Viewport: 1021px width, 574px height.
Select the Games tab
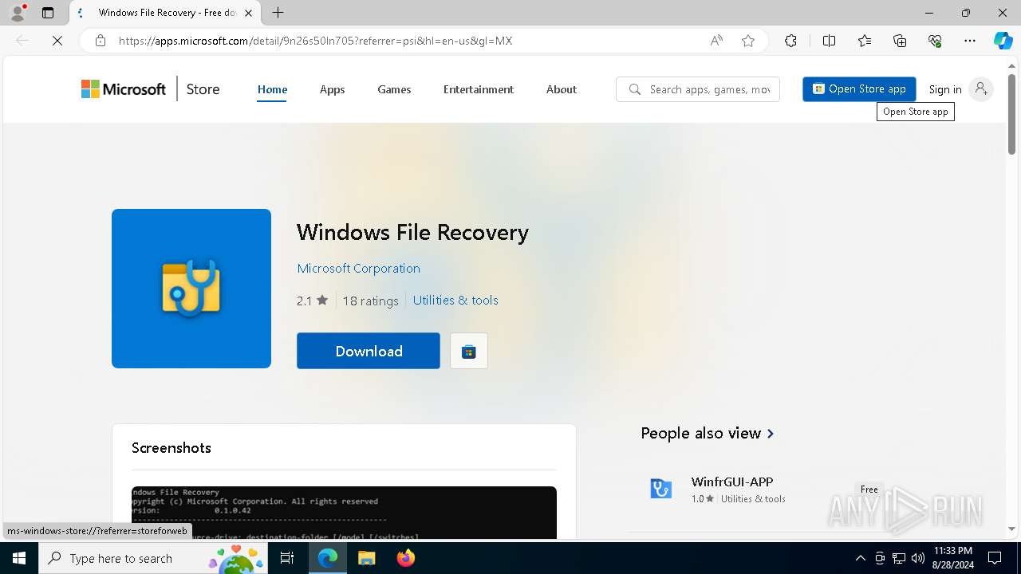coord(394,89)
